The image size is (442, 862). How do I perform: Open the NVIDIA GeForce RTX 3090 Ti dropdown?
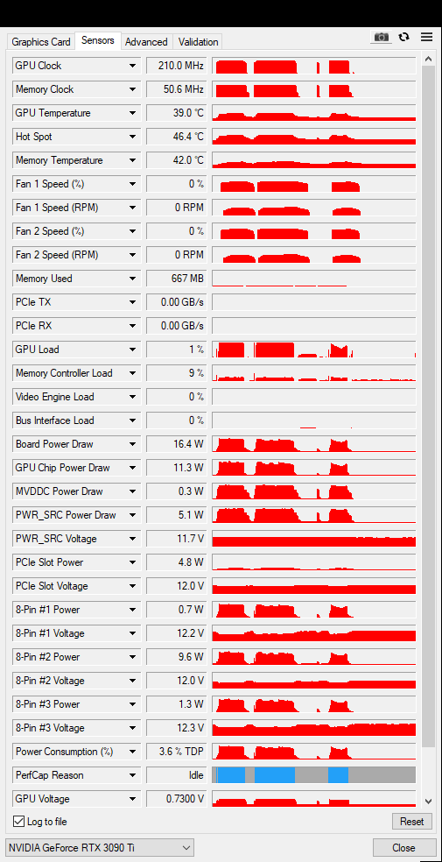point(100,848)
